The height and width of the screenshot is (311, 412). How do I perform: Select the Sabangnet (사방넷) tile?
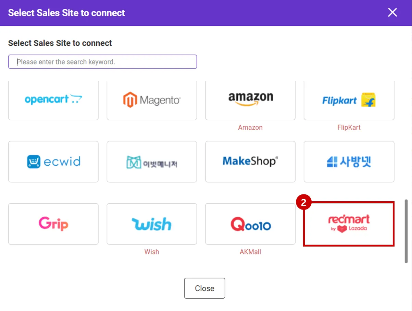(349, 162)
